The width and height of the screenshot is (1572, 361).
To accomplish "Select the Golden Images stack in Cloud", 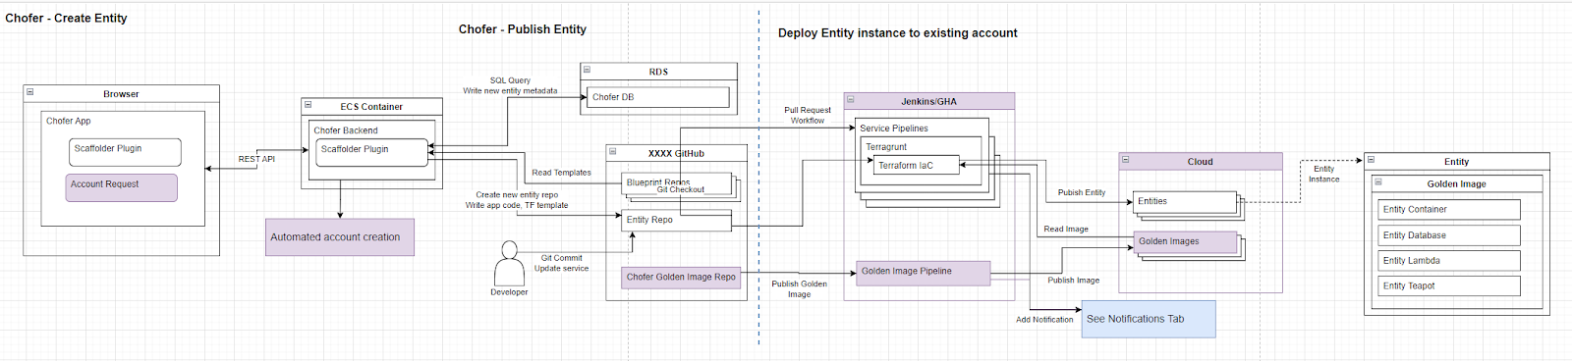I will [1186, 242].
